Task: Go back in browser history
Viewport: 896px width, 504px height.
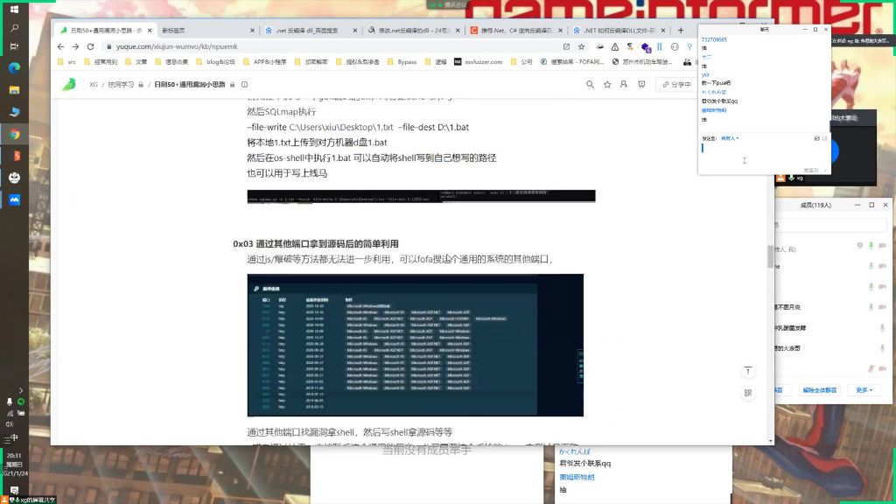Action: tap(60, 47)
